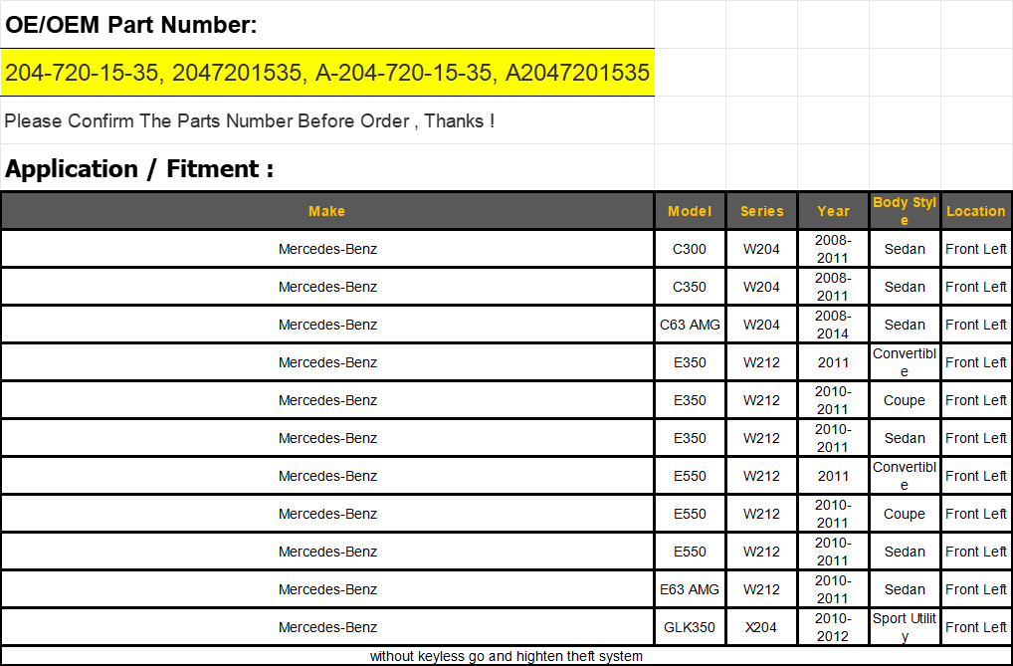Select the 'Body Style' column header
The height and width of the screenshot is (666, 1013).
click(x=905, y=211)
